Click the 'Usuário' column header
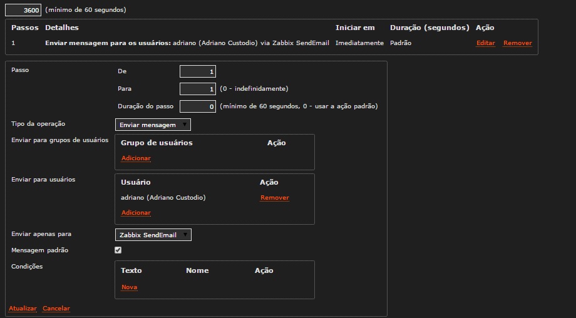 coord(135,182)
